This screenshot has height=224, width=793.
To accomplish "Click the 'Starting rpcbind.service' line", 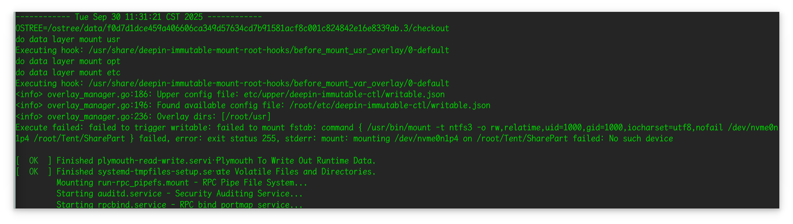I will [x=180, y=204].
